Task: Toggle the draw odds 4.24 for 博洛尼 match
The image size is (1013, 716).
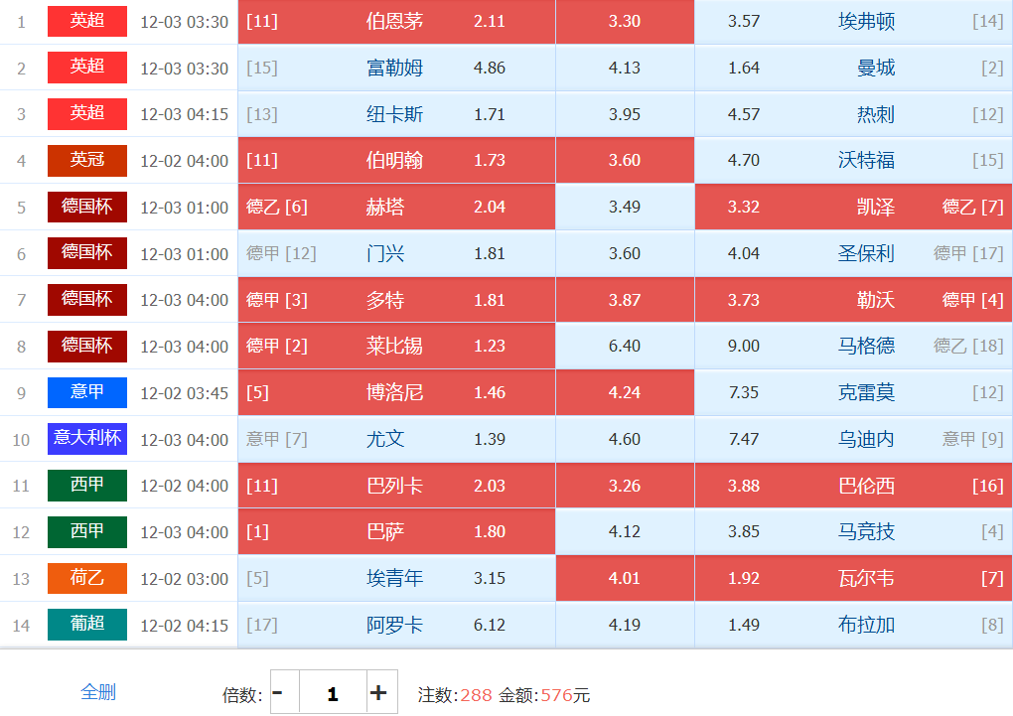Action: click(625, 392)
